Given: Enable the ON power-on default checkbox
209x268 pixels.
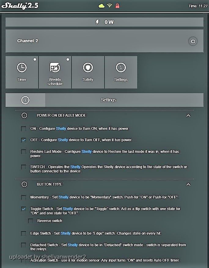Looking at the screenshot, I should coord(24,129).
